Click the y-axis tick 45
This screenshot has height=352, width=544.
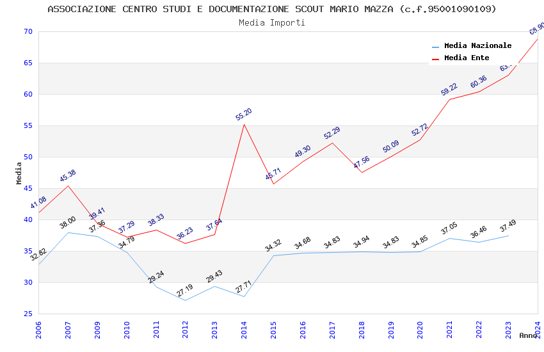(28, 188)
